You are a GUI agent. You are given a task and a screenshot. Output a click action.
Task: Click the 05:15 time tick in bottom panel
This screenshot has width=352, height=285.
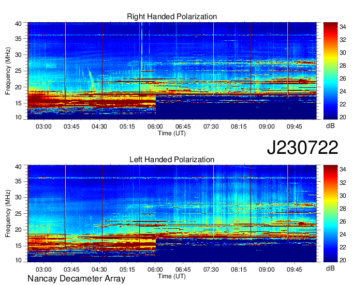pyautogui.click(x=127, y=270)
